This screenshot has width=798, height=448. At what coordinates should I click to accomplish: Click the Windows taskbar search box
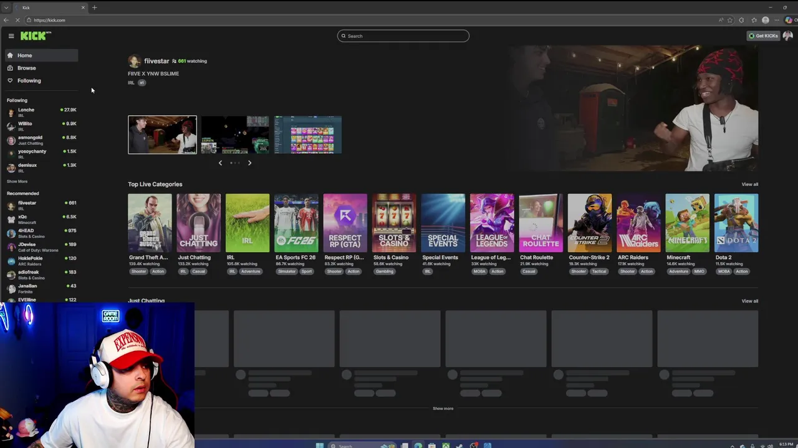coord(362,446)
